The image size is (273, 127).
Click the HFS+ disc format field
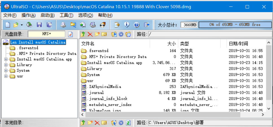pyautogui.click(x=47, y=34)
